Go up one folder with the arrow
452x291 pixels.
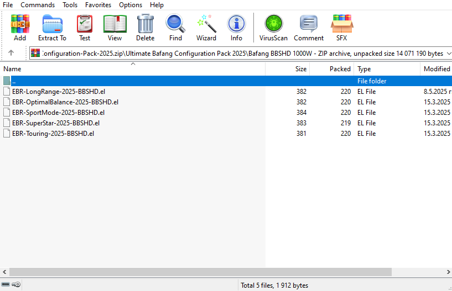click(x=11, y=52)
